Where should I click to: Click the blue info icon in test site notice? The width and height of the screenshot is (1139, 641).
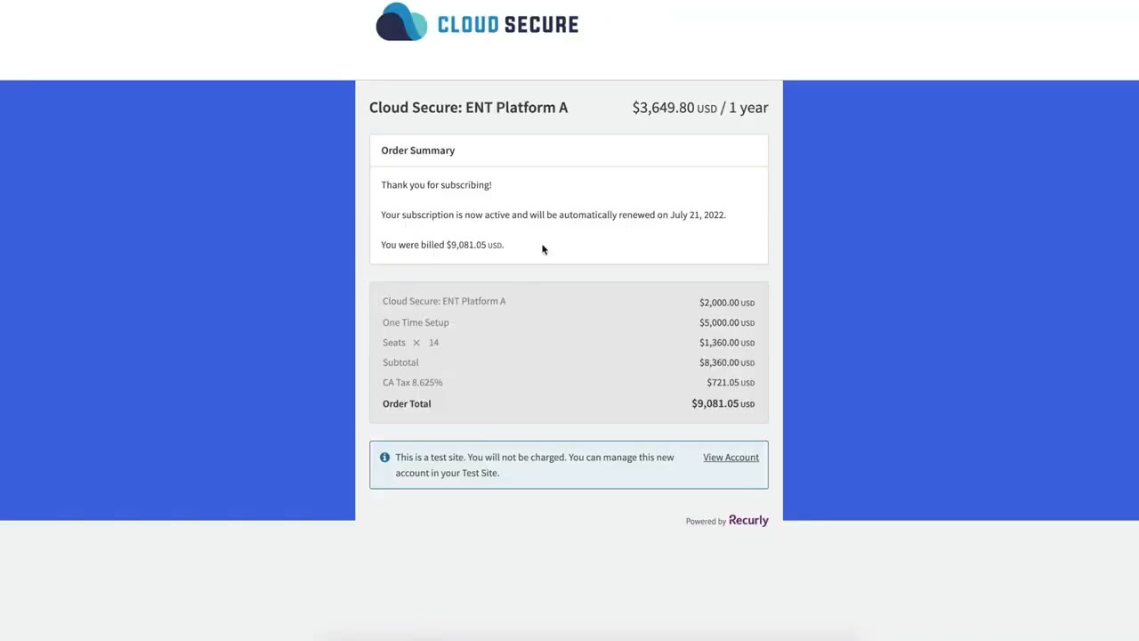coord(384,458)
